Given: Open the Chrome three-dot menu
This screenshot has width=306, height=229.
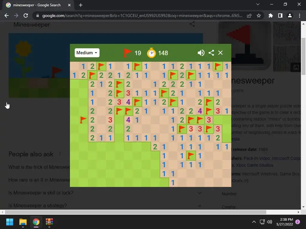Looking at the screenshot, I should tap(299, 16).
